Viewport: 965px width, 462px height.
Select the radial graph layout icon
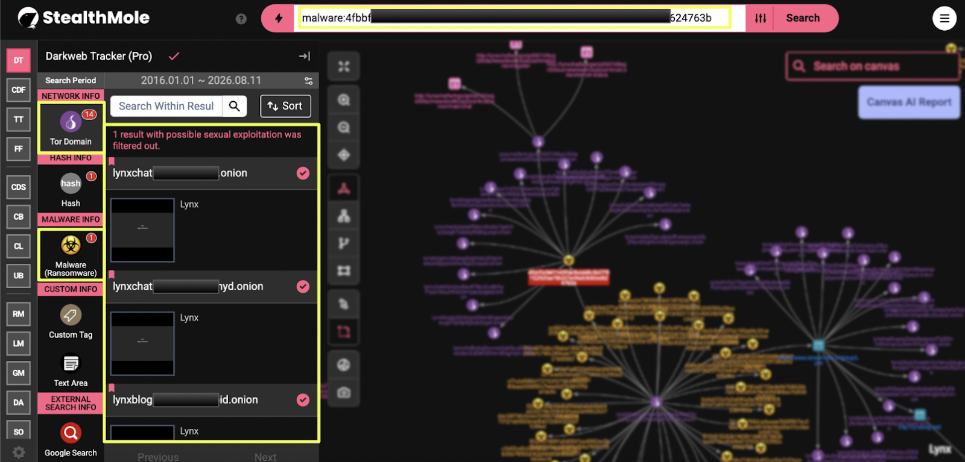coord(344,189)
